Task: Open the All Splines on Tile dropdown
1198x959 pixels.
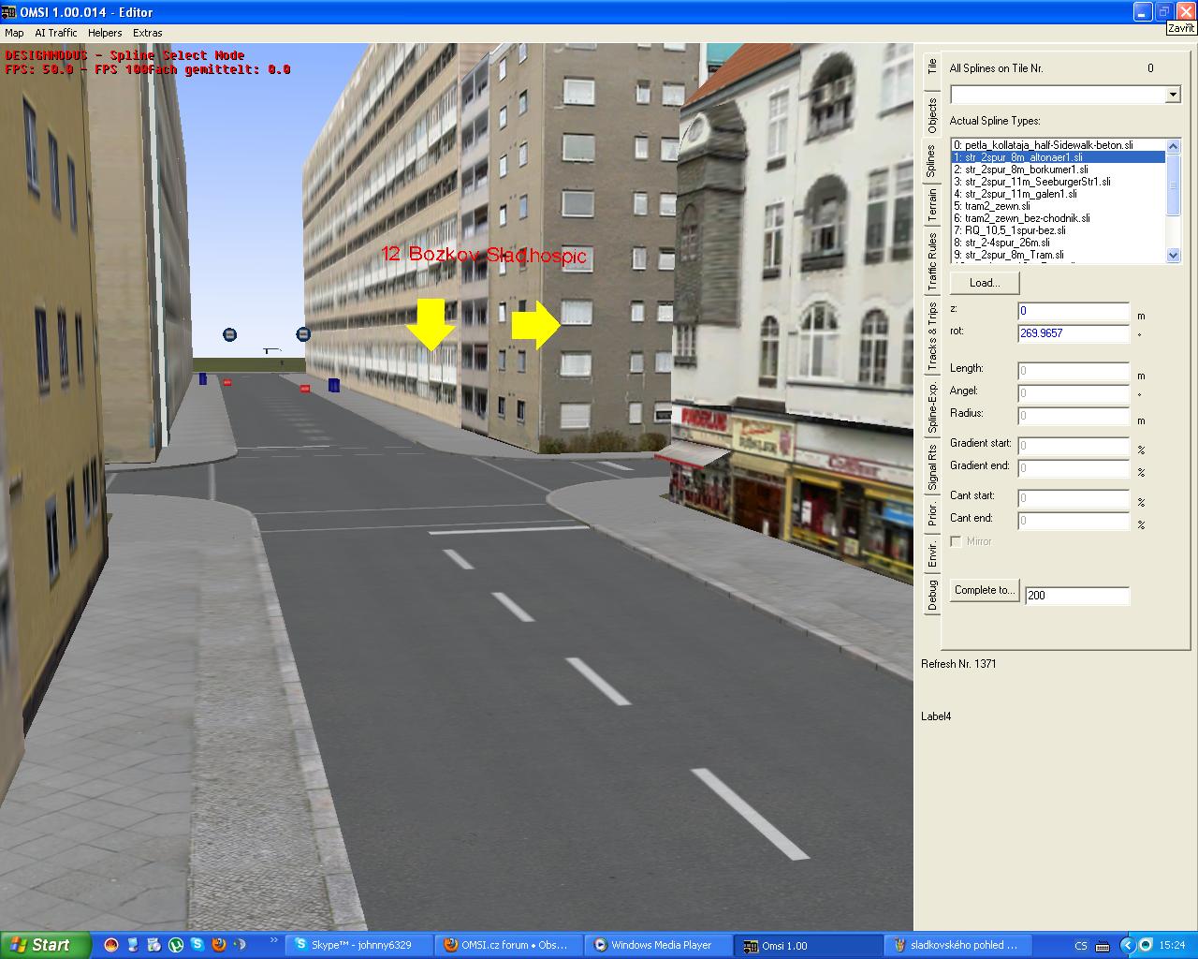Action: click(1173, 95)
